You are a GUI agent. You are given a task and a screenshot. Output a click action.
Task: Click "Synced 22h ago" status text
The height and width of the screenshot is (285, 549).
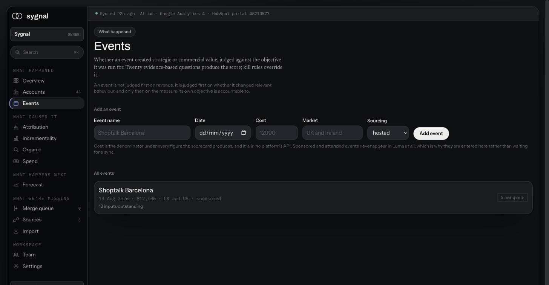click(117, 14)
